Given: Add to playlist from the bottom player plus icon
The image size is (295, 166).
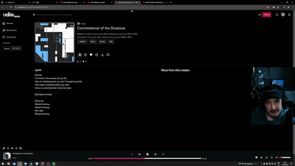Looking at the screenshot, I should point(261,158).
